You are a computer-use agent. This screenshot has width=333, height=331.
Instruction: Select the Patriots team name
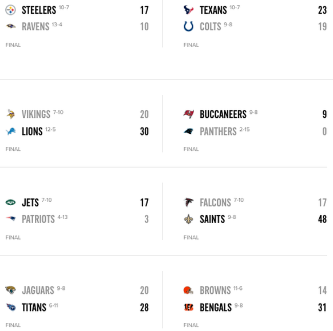click(38, 219)
